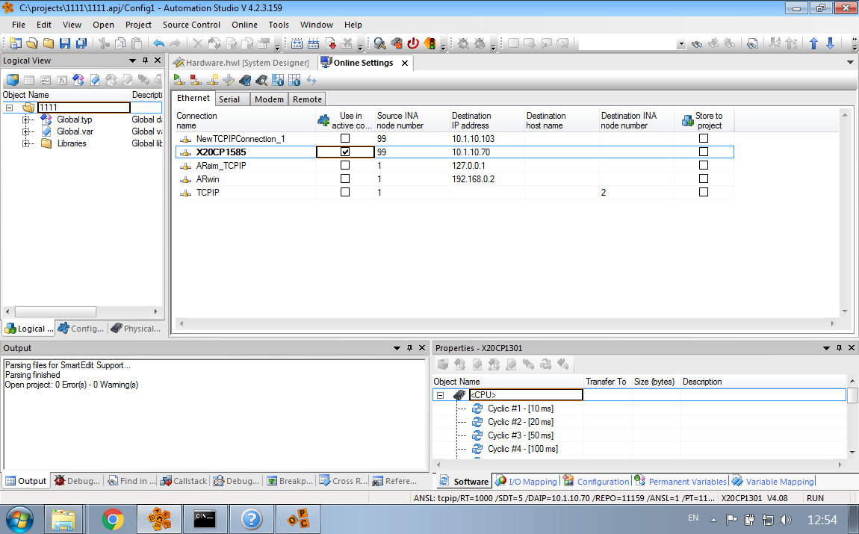This screenshot has height=534, width=859.
Task: Open Google Chrome from the taskbar
Action: tap(112, 519)
